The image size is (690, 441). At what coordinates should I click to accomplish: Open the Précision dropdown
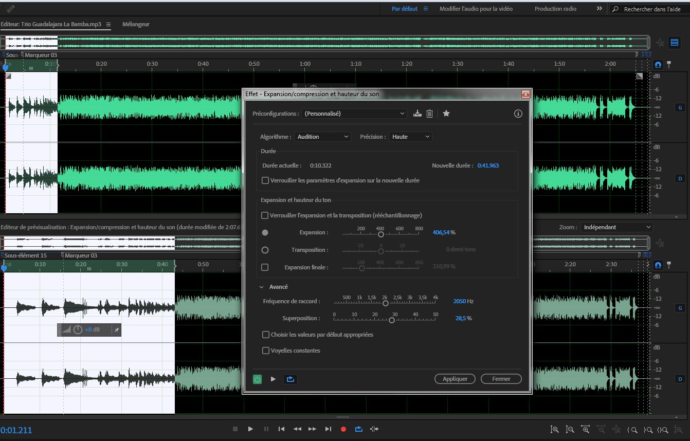(410, 137)
